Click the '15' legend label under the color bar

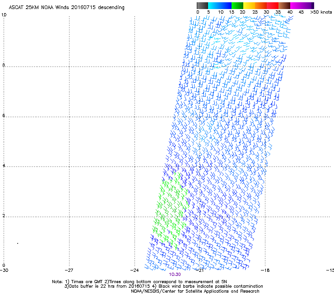coord(232,12)
